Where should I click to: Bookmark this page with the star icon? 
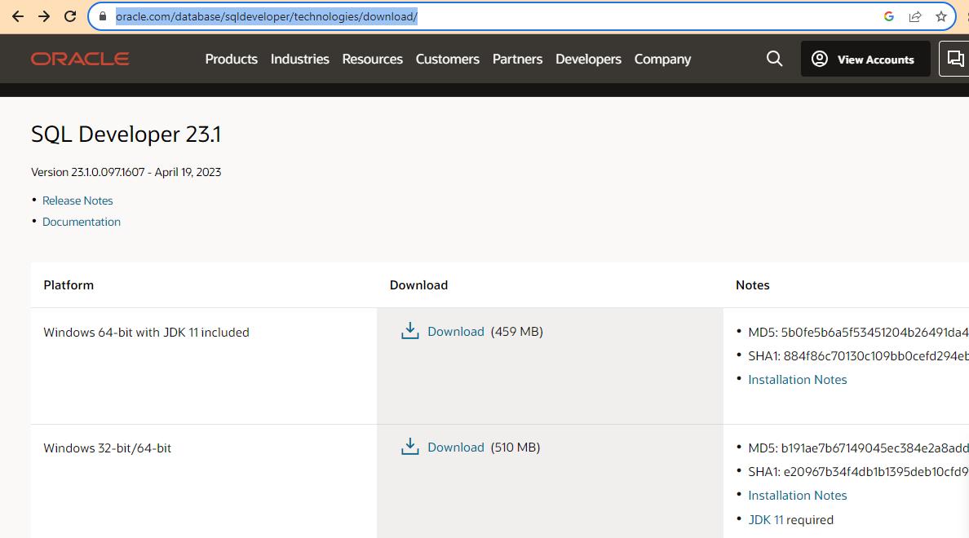pyautogui.click(x=941, y=16)
